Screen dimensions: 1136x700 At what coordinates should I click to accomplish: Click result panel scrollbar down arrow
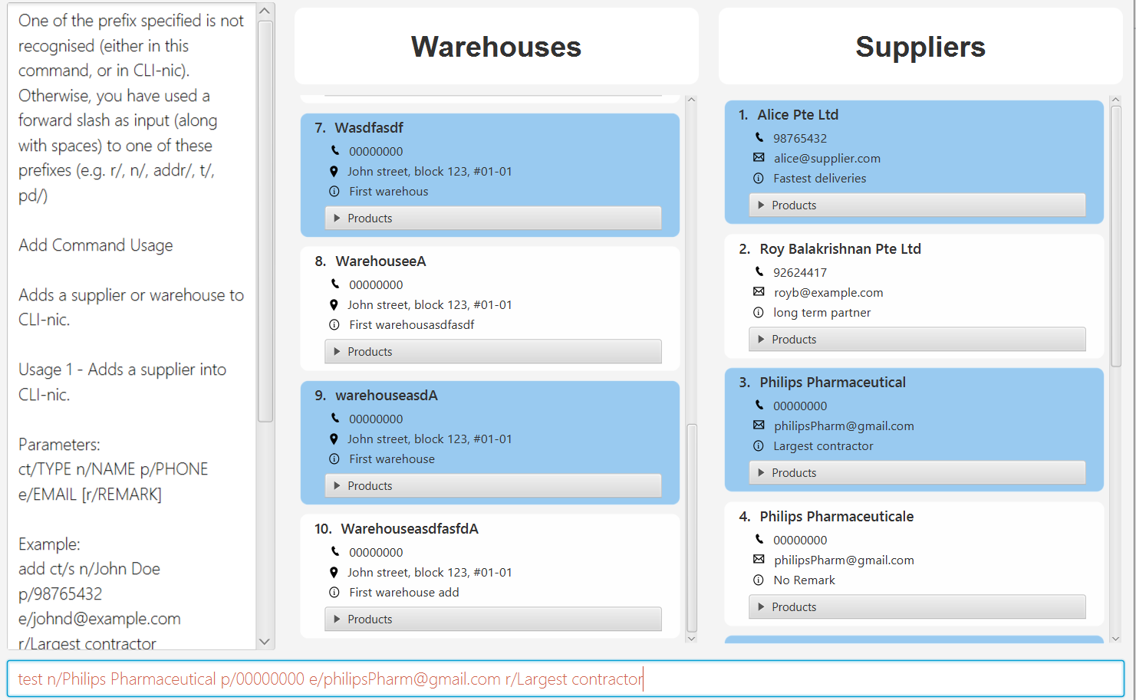click(265, 642)
